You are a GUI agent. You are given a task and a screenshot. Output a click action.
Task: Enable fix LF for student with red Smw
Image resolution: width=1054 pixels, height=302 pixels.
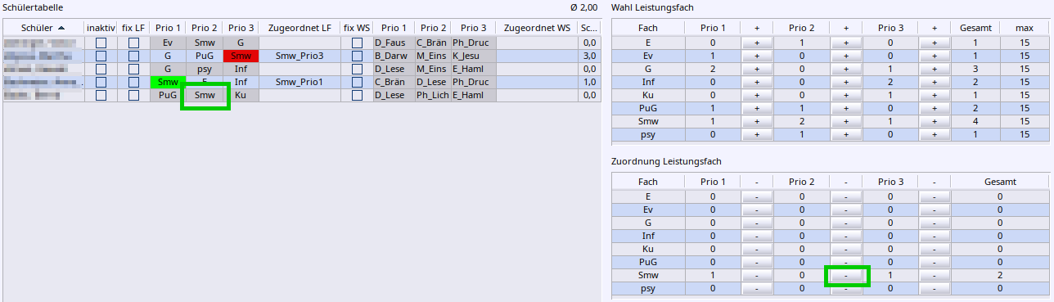point(133,56)
